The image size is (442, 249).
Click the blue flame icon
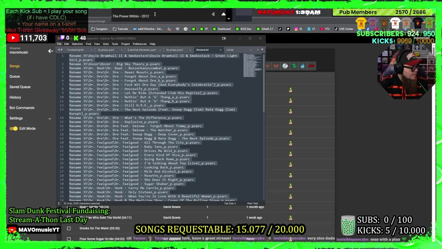302,66
